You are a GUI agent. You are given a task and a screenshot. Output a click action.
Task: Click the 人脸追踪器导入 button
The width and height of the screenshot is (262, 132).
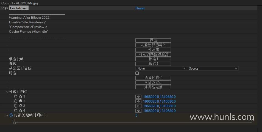pos(153,45)
